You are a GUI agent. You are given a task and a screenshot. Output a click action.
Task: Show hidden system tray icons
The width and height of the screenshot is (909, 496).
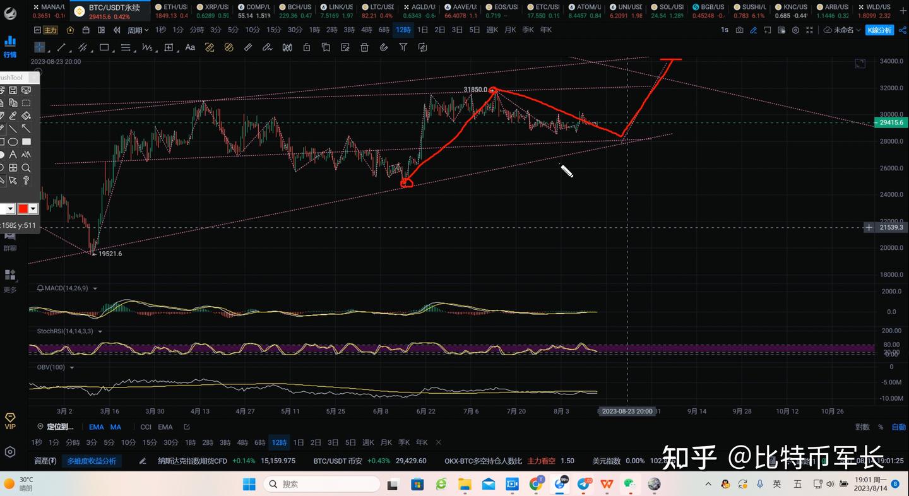pyautogui.click(x=710, y=484)
